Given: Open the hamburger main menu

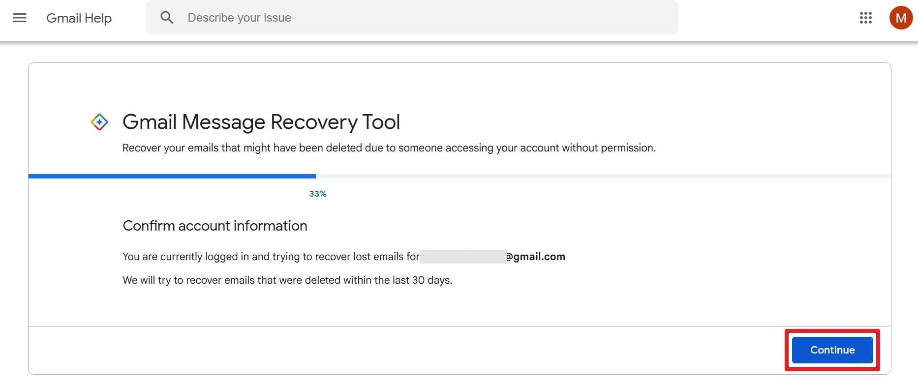Looking at the screenshot, I should (20, 18).
